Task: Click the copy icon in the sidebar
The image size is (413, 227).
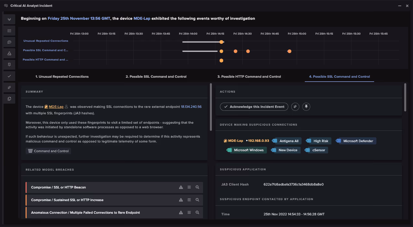Action: click(9, 99)
